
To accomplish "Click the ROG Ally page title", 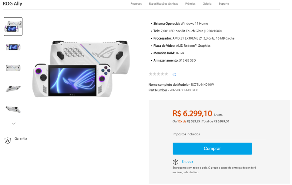I will tap(13, 4).
